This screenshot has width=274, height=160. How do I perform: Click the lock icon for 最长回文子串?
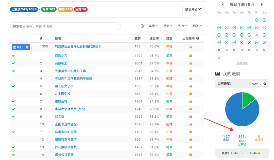coord(191,86)
